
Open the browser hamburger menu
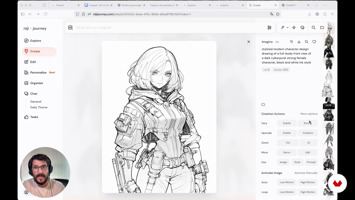[332, 14]
